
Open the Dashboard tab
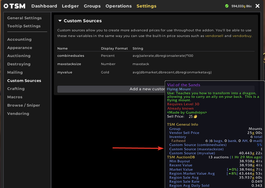44,6
